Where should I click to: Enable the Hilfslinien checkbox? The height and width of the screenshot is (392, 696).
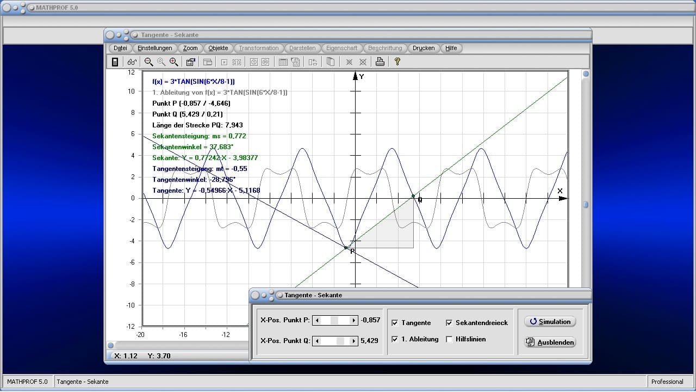[x=449, y=339]
